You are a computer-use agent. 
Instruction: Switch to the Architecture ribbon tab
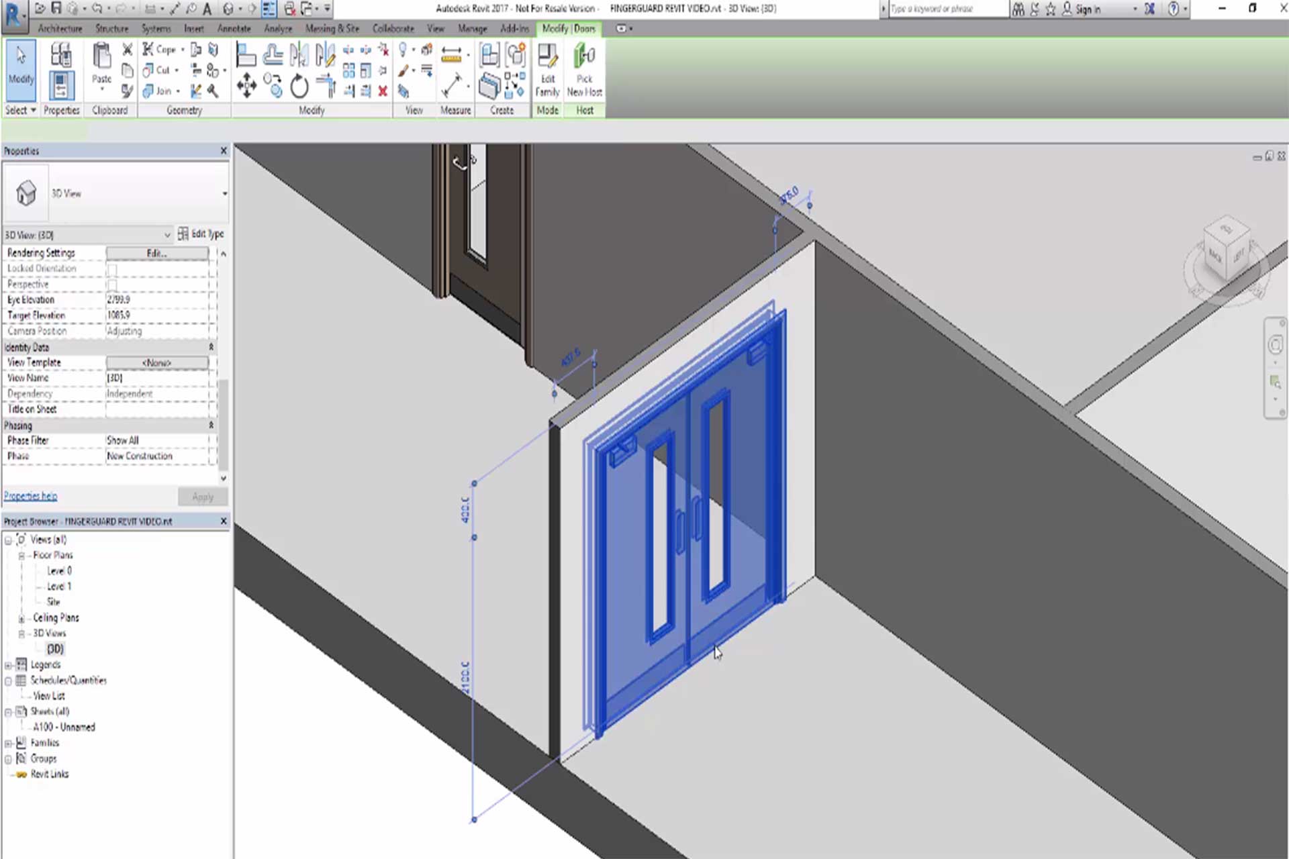pos(60,29)
